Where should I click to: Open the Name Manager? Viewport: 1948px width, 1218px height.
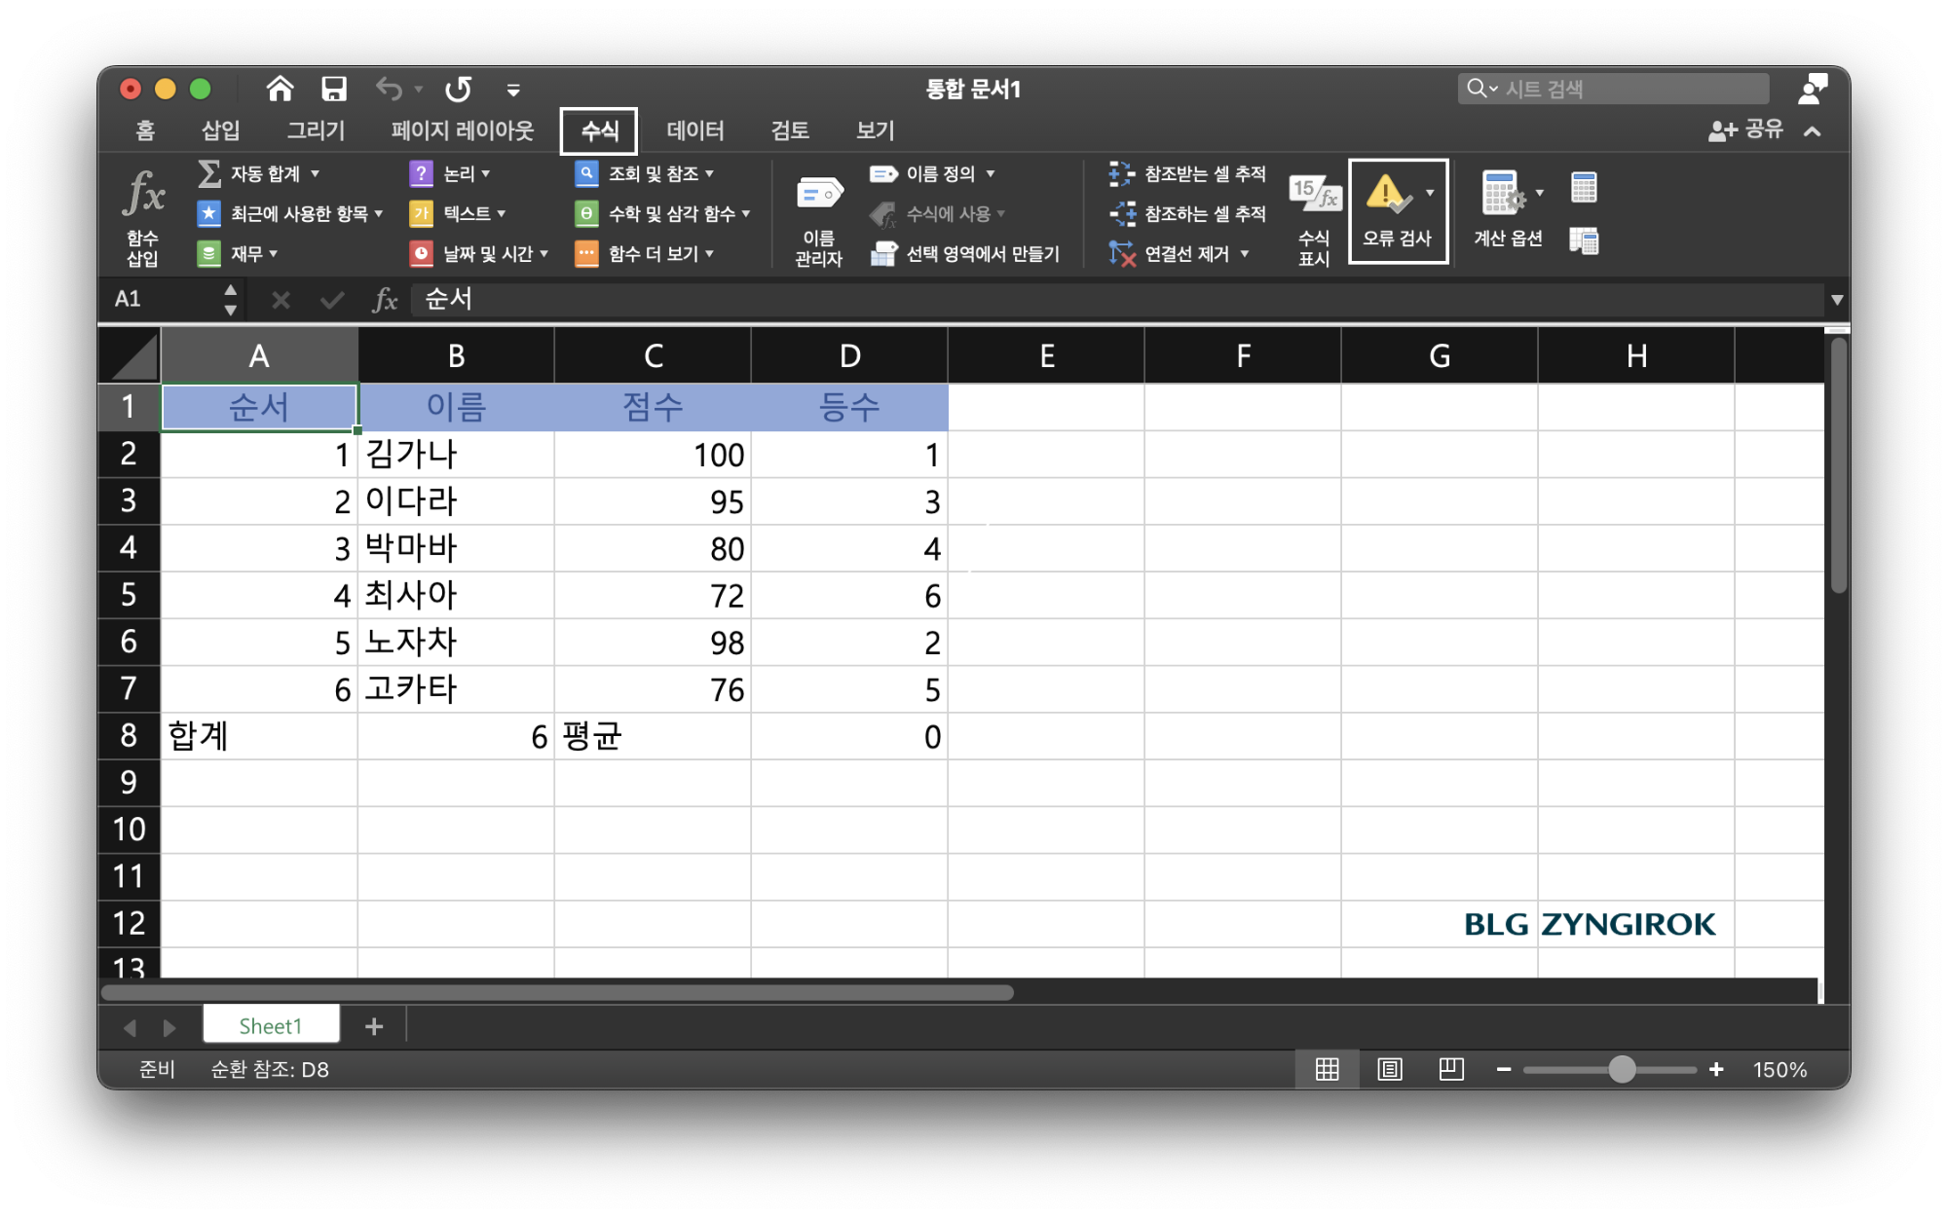818,212
